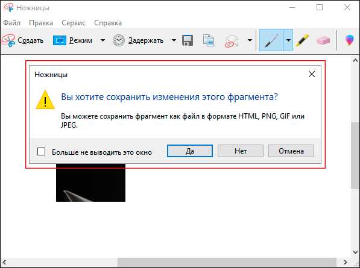Select the pink Eraser tool
The width and height of the screenshot is (360, 268).
pos(323,40)
